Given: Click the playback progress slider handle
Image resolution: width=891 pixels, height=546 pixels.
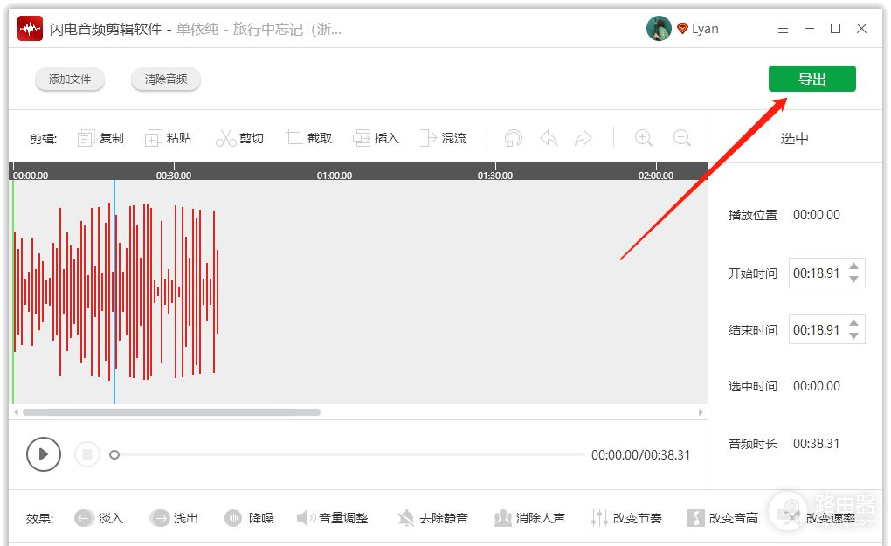Looking at the screenshot, I should click(x=114, y=454).
